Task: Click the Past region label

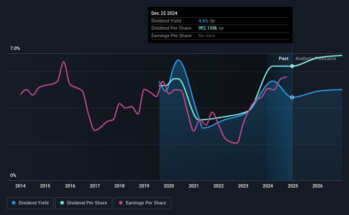Action: [x=284, y=58]
